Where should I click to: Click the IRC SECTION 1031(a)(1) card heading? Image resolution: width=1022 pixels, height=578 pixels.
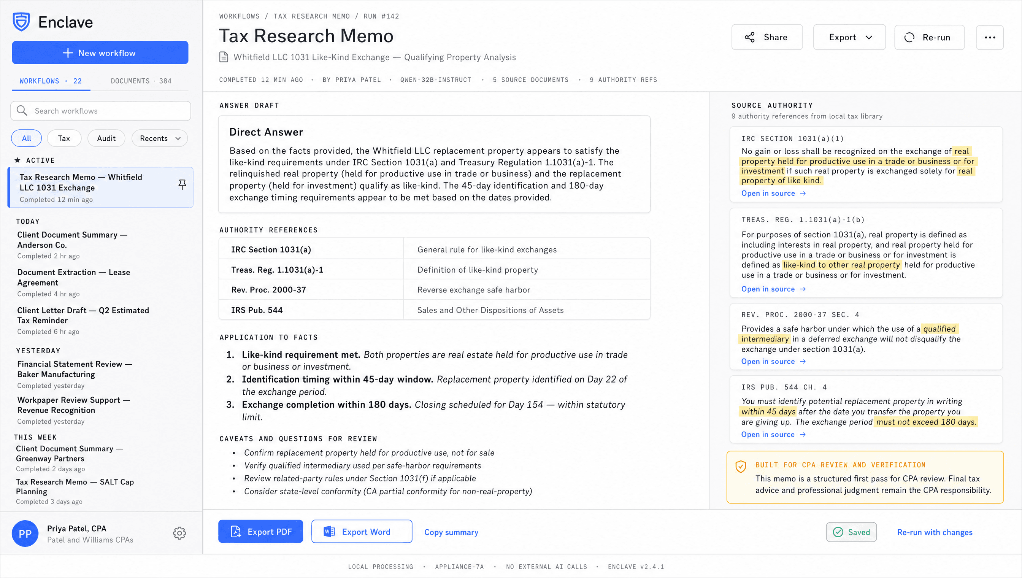click(792, 138)
